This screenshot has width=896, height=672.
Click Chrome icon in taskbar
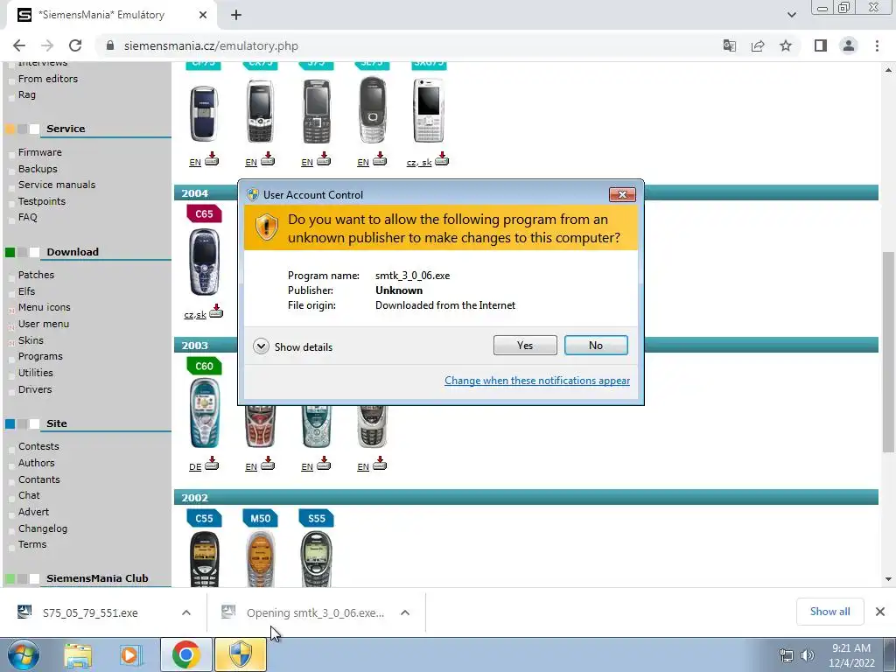[185, 654]
